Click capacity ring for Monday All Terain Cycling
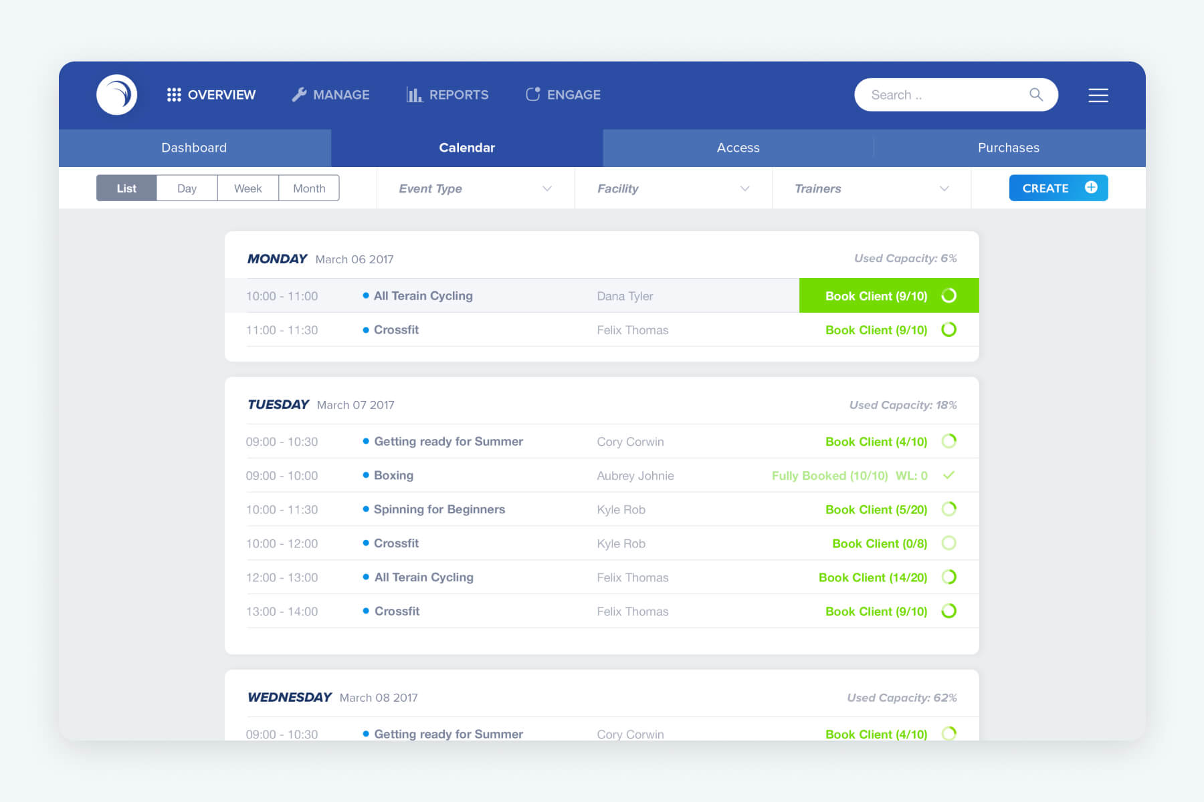The height and width of the screenshot is (802, 1204). pyautogui.click(x=948, y=295)
